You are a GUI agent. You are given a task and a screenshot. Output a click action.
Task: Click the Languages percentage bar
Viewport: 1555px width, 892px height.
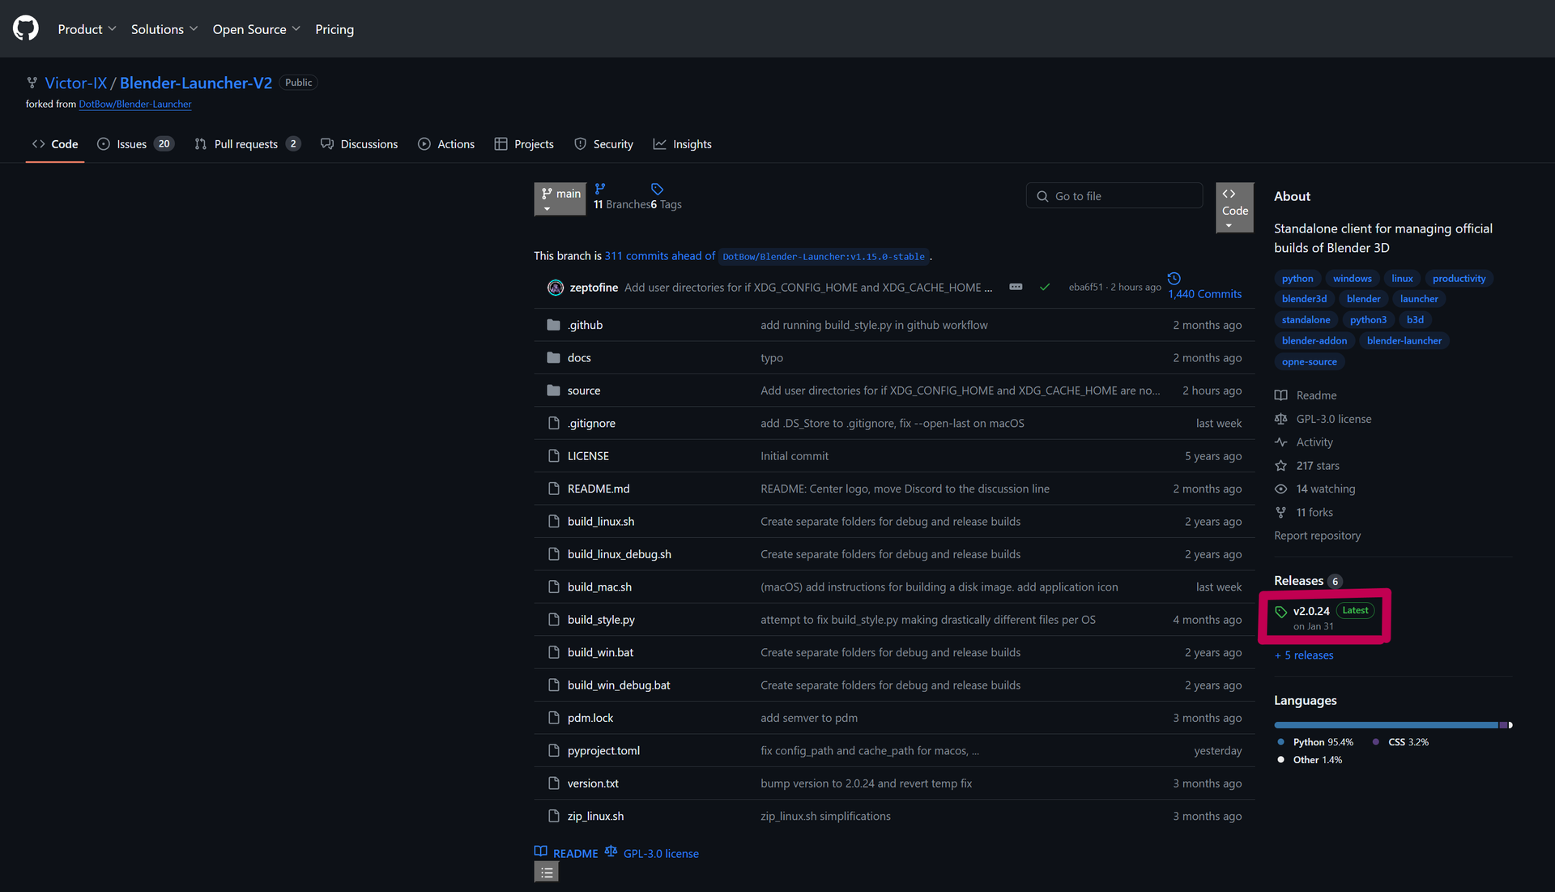[1392, 725]
